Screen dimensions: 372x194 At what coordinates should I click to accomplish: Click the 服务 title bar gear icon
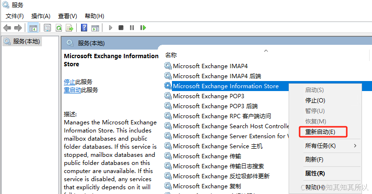[x=6, y=5]
